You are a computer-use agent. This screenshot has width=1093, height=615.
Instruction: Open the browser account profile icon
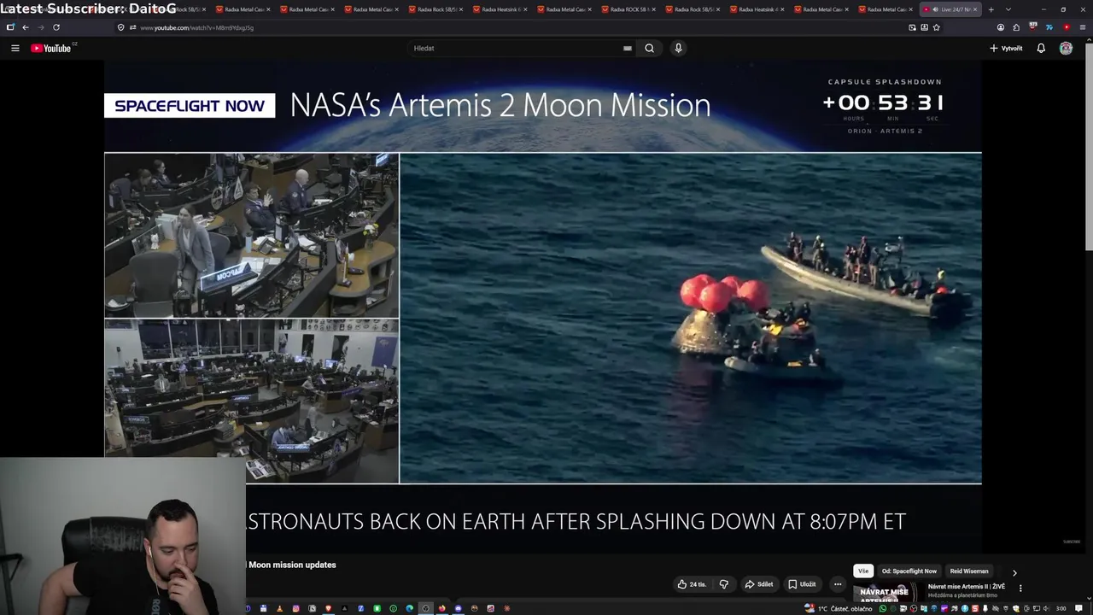coord(1001,27)
